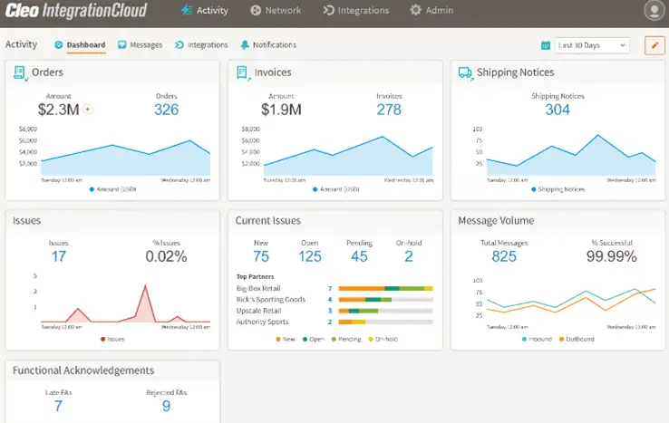Switch to the Notifications tab

pyautogui.click(x=268, y=44)
